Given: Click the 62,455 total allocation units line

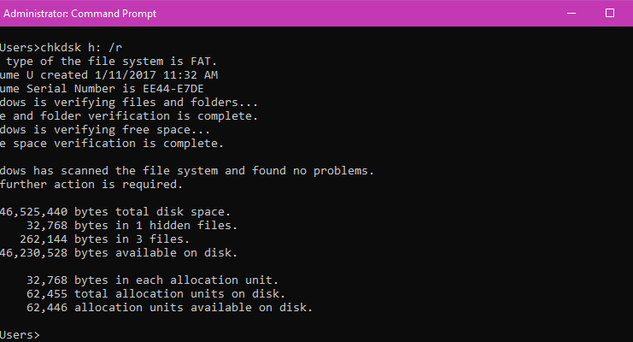Looking at the screenshot, I should click(x=155, y=294).
